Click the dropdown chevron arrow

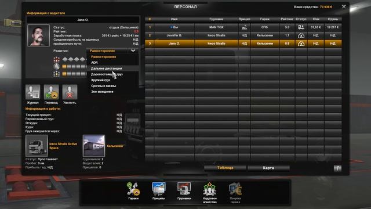(x=133, y=51)
